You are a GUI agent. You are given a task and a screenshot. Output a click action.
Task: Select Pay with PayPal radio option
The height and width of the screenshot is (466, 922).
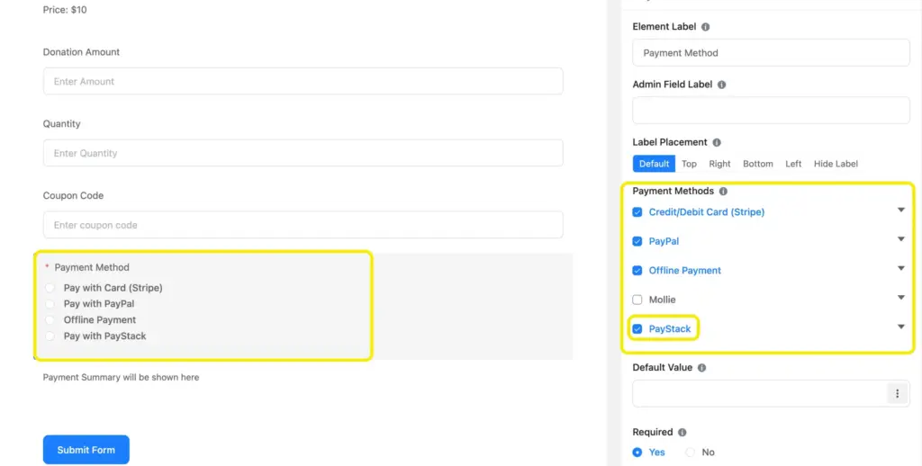pyautogui.click(x=50, y=304)
